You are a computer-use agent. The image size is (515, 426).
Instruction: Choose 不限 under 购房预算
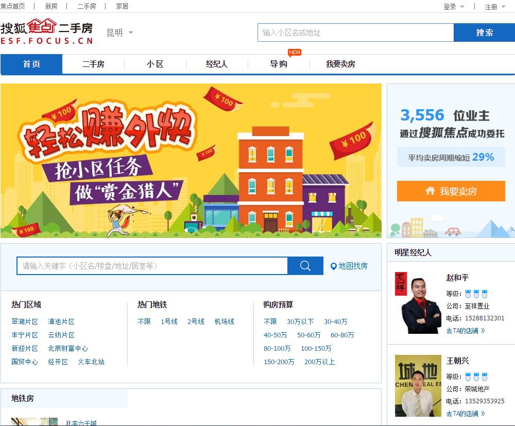270,321
